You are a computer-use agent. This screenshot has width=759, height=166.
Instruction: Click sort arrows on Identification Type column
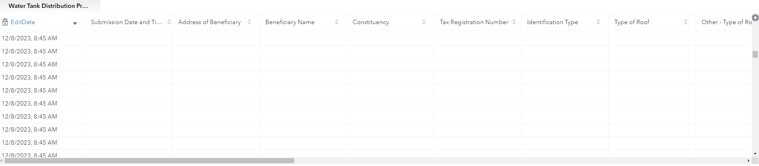[x=598, y=22]
